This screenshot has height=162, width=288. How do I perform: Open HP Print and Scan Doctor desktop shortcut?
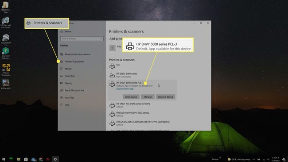pyautogui.click(x=5, y=23)
